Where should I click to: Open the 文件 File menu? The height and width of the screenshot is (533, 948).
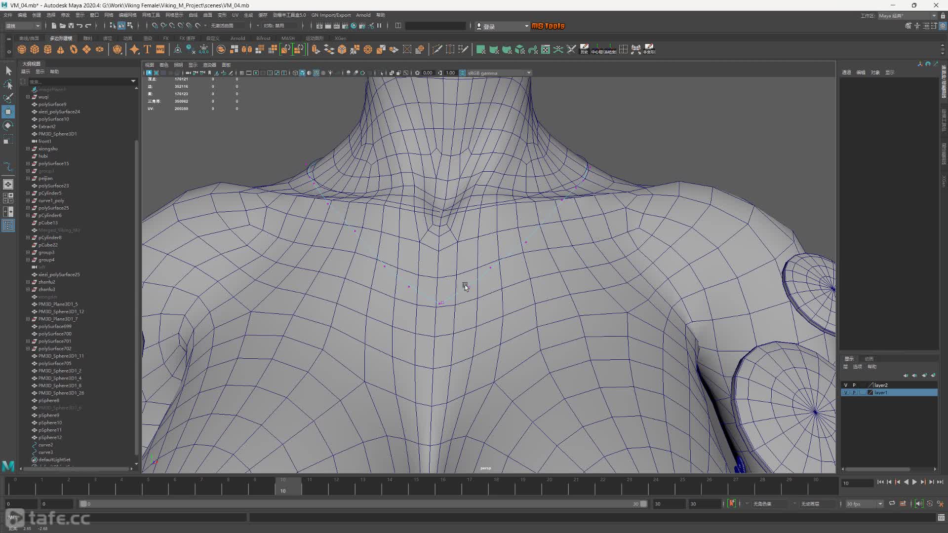(x=8, y=15)
